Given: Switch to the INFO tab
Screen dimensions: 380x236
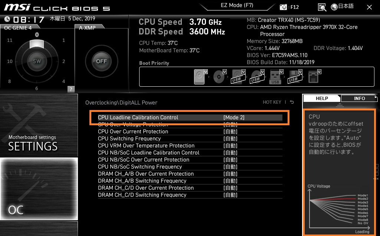Looking at the screenshot, I should click(x=359, y=98).
